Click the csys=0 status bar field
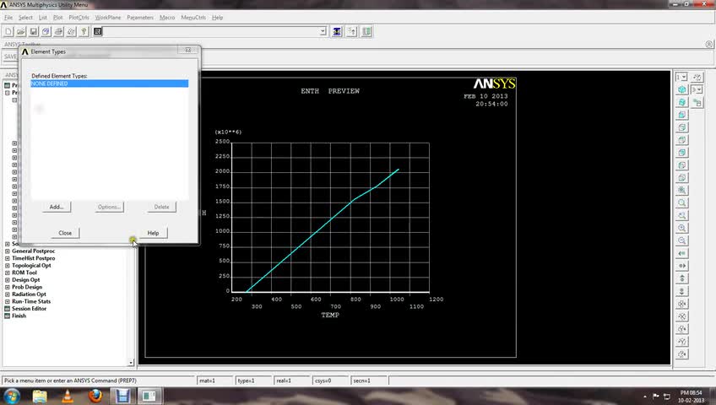 pyautogui.click(x=329, y=381)
